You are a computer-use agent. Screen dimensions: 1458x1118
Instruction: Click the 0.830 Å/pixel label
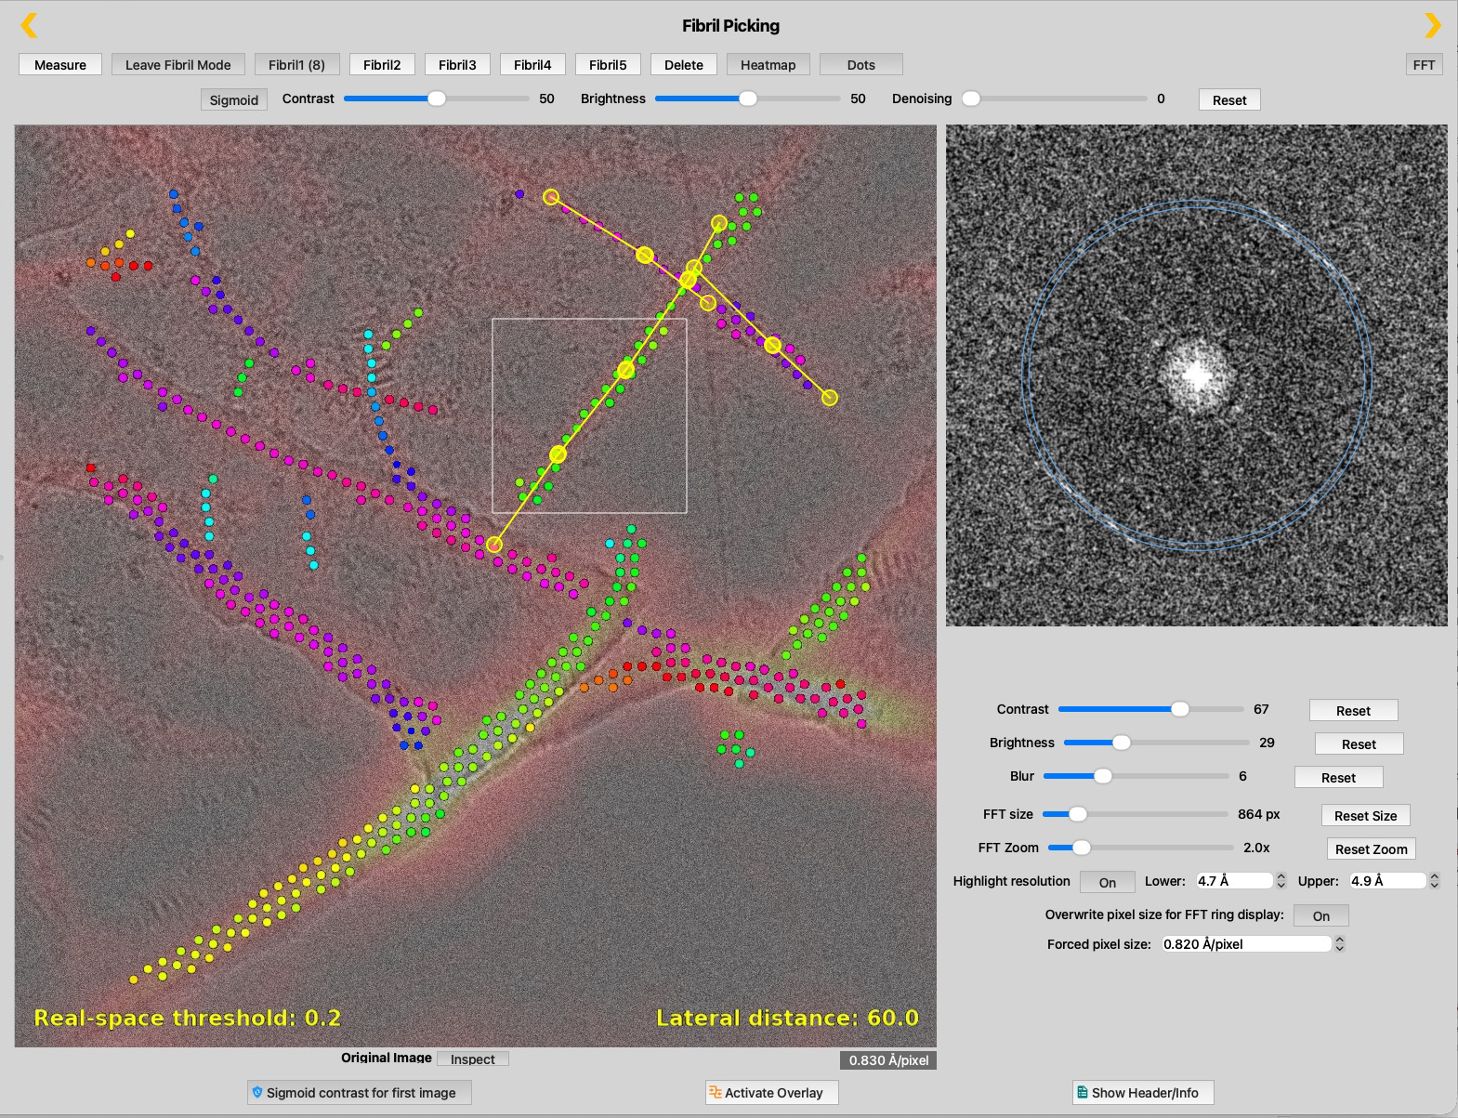[x=888, y=1060]
